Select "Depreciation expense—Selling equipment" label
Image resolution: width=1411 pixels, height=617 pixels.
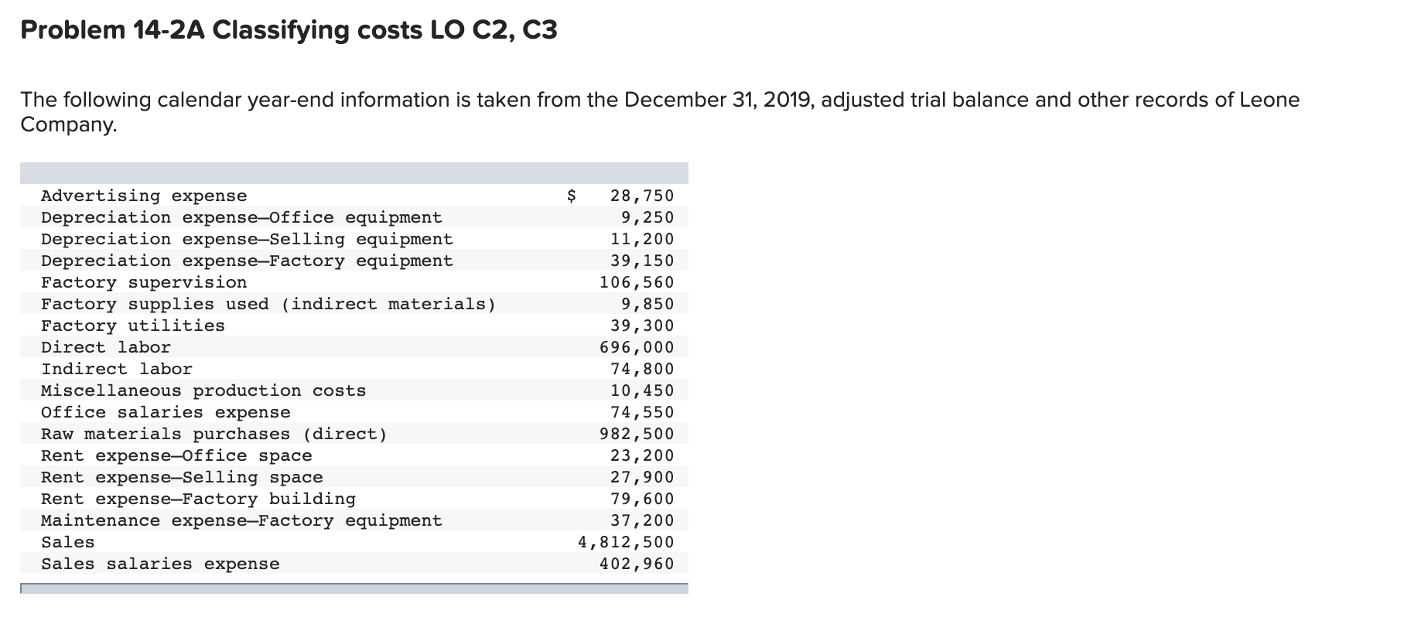(x=247, y=240)
